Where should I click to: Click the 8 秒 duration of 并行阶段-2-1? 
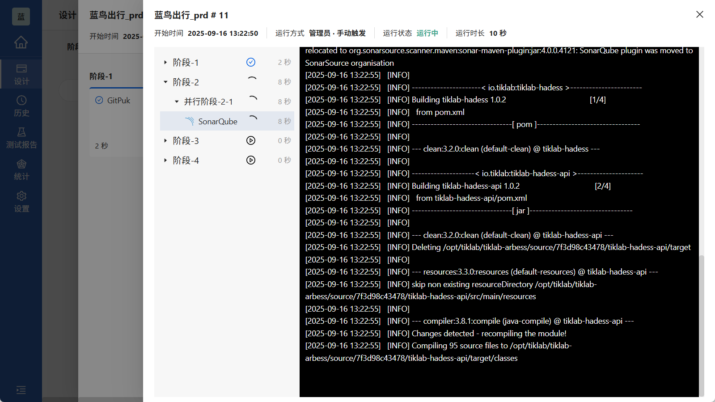[284, 102]
